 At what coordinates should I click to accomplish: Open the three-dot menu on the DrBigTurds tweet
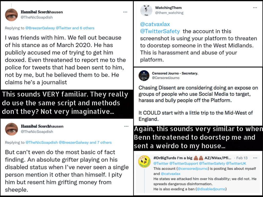point(255,158)
